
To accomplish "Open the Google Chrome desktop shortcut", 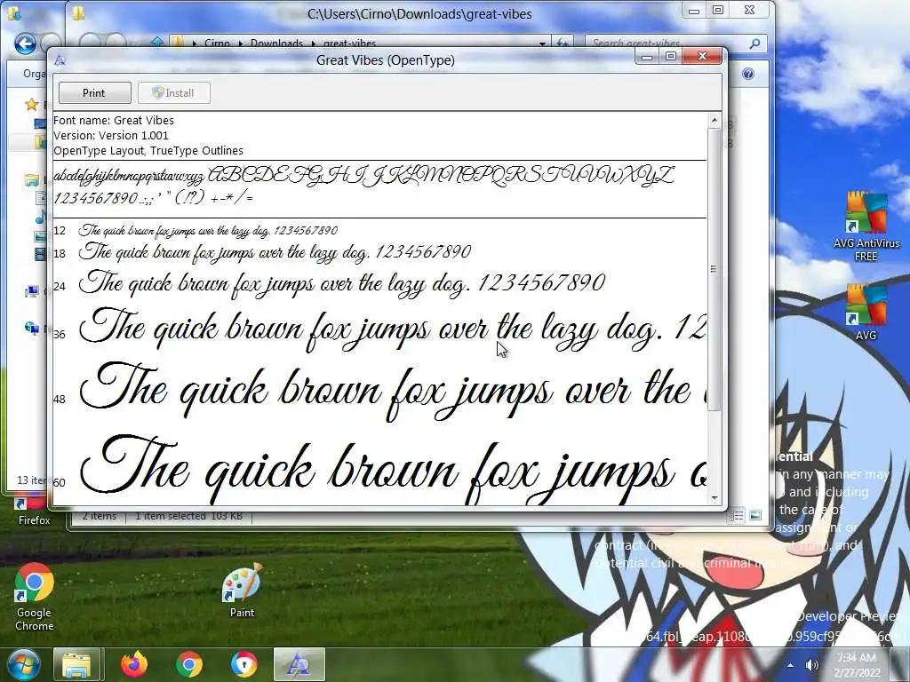I will 35,598.
